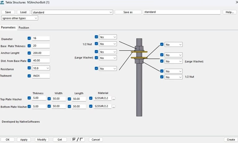Switch to the Position tab
Screen dimensions: 238x143
[x=24, y=27]
